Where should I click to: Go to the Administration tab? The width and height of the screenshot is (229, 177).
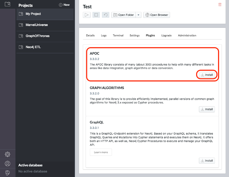187,36
